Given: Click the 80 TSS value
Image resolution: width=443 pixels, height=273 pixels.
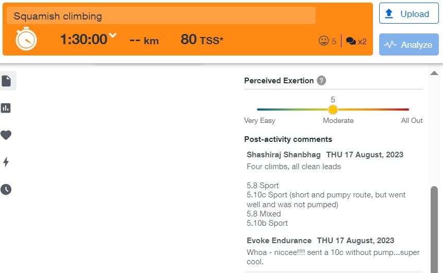Looking at the screenshot, I should [201, 40].
